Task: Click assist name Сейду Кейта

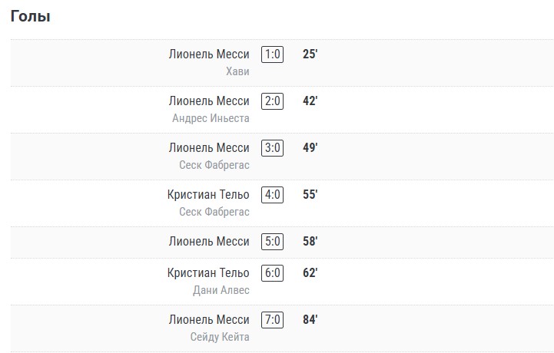Action: click(220, 337)
